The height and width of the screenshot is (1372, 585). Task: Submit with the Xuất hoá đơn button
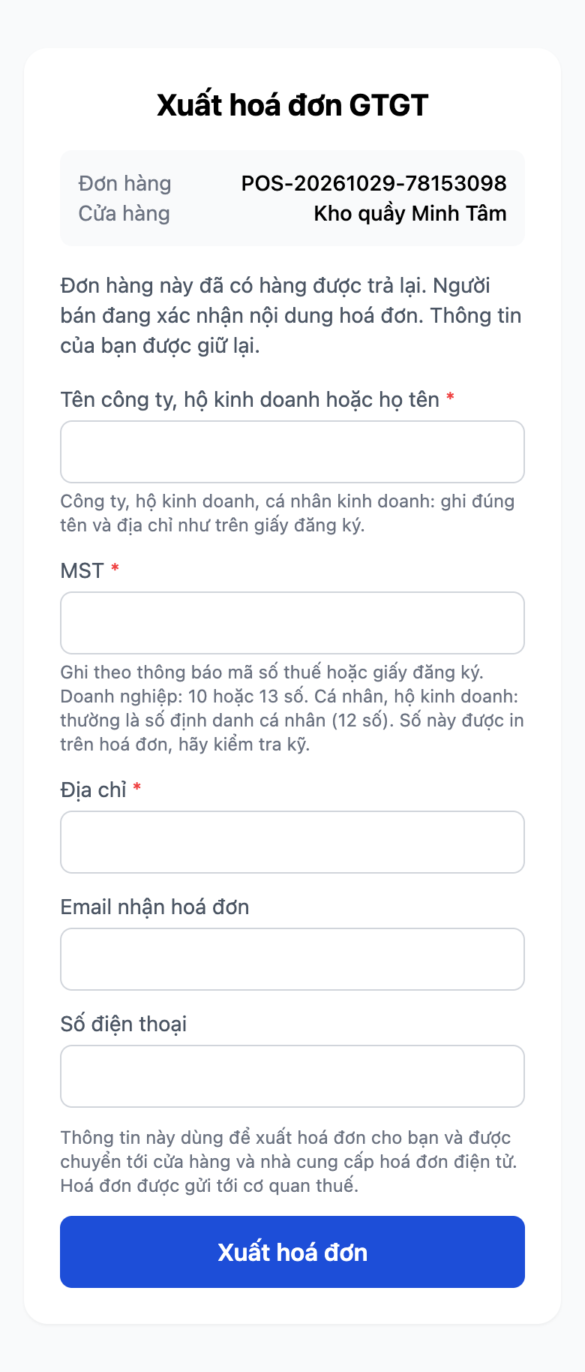(292, 1252)
